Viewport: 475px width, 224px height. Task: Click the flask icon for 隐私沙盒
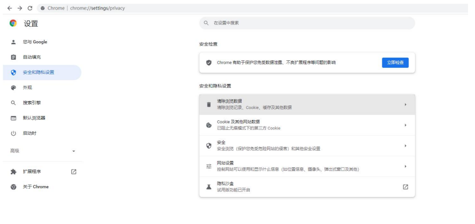tap(209, 187)
